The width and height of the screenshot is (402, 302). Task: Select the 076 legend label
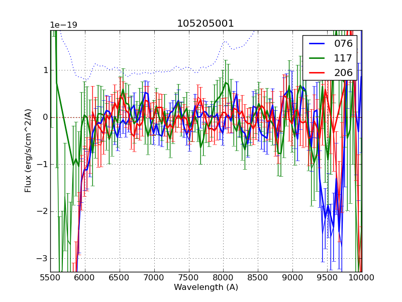click(x=343, y=43)
